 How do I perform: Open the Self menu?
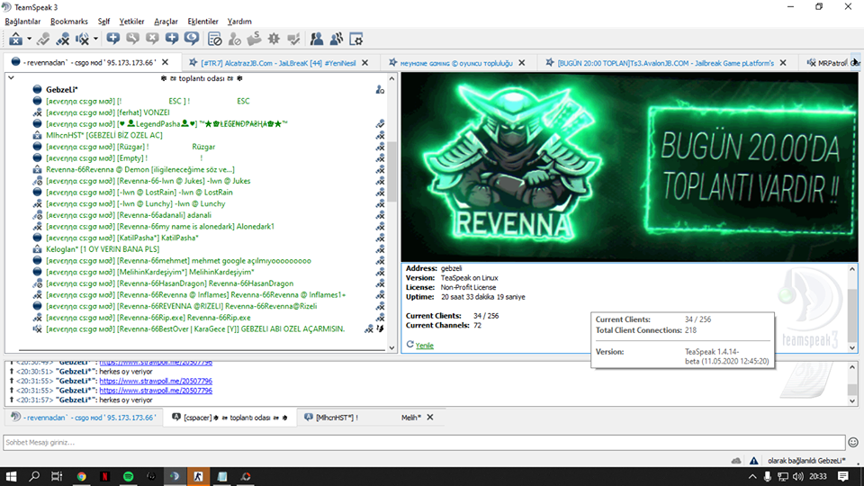click(x=103, y=22)
